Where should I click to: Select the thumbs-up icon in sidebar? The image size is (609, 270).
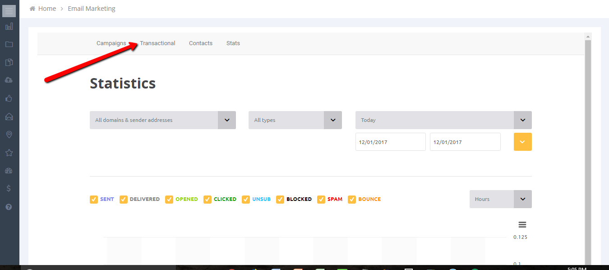tap(9, 98)
